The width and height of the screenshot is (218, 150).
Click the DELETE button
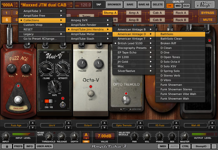click(158, 4)
